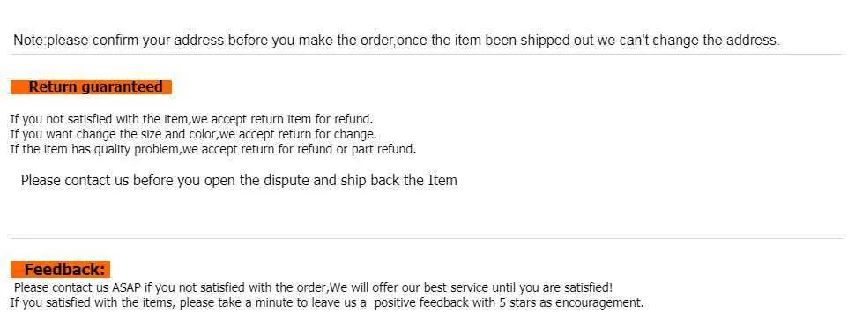Click the address confirmation note text

[x=397, y=40]
